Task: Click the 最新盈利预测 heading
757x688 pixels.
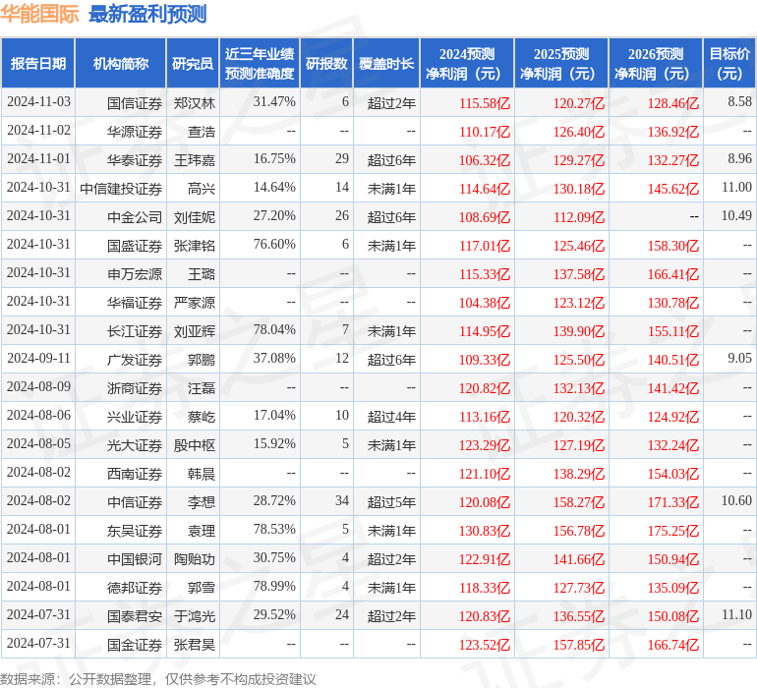Action: coord(147,14)
